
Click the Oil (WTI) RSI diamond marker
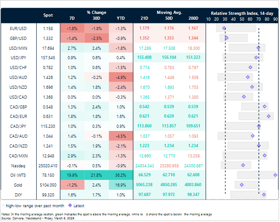click(x=275, y=174)
